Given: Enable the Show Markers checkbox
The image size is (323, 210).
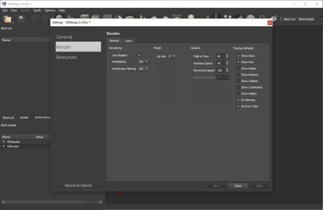Looking at the screenshot, I should [x=238, y=75].
